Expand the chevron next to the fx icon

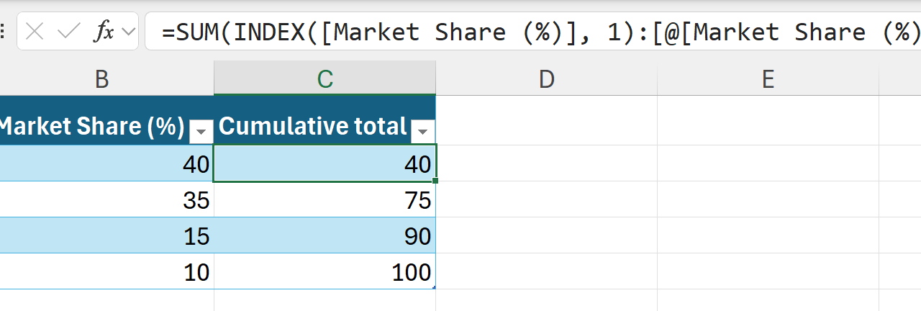pyautogui.click(x=129, y=32)
